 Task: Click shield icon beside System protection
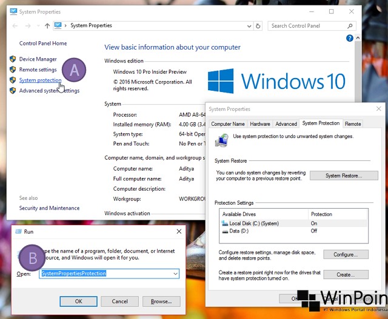tap(13, 80)
